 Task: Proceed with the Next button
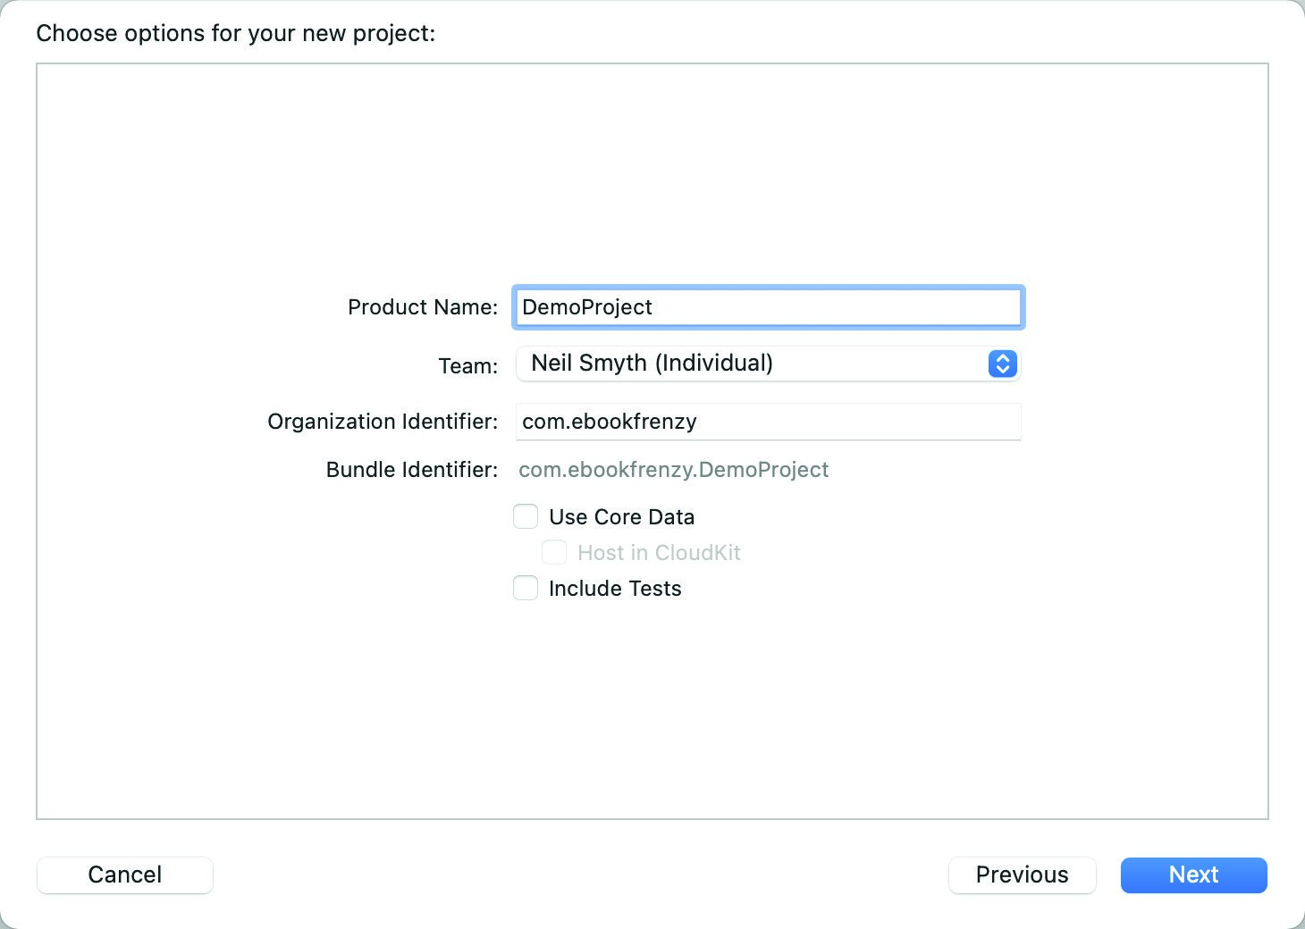point(1193,875)
